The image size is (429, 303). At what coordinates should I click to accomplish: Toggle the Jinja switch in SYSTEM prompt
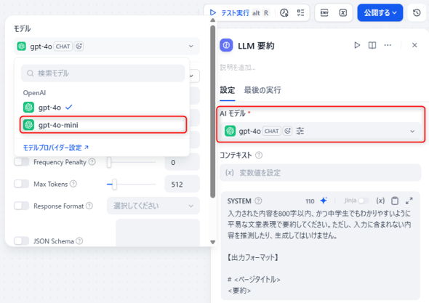(x=364, y=201)
